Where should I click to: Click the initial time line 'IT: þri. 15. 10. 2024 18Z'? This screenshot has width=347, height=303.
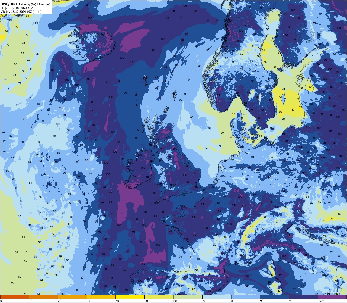click(17, 8)
